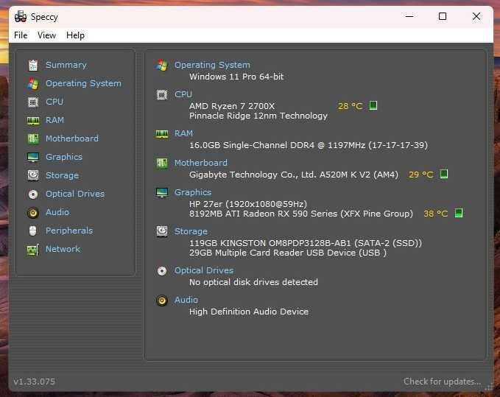Click the Windows flag icon in summary panel
The height and width of the screenshot is (397, 500).
162,65
